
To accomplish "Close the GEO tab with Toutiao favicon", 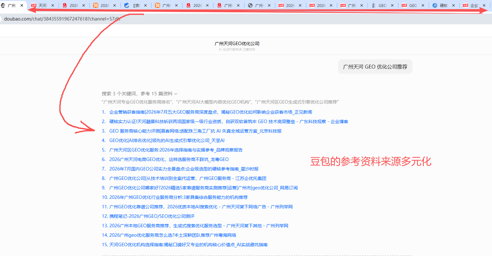I will pos(423,5).
